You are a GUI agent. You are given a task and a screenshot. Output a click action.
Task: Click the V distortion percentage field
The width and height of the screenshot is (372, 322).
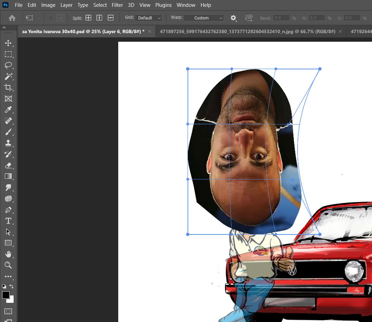point(352,18)
